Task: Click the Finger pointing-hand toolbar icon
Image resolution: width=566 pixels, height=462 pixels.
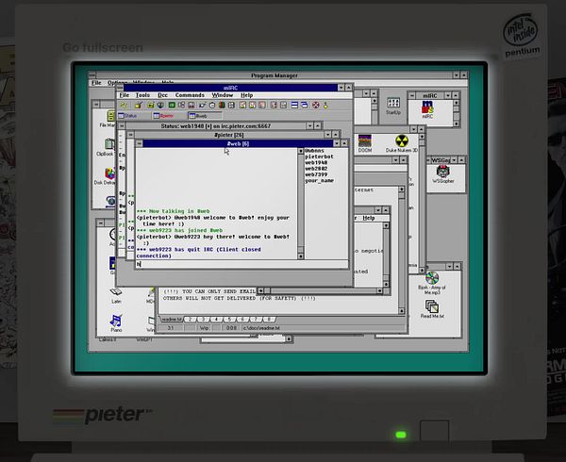Action: click(x=202, y=106)
